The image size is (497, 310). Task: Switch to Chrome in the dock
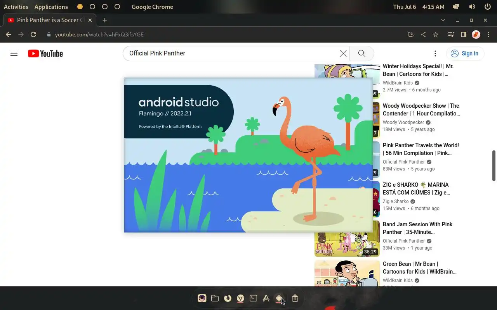click(x=241, y=298)
